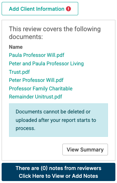Open Paula Professor Will.pdf document
Screen dimensions: 117x183
point(37,55)
